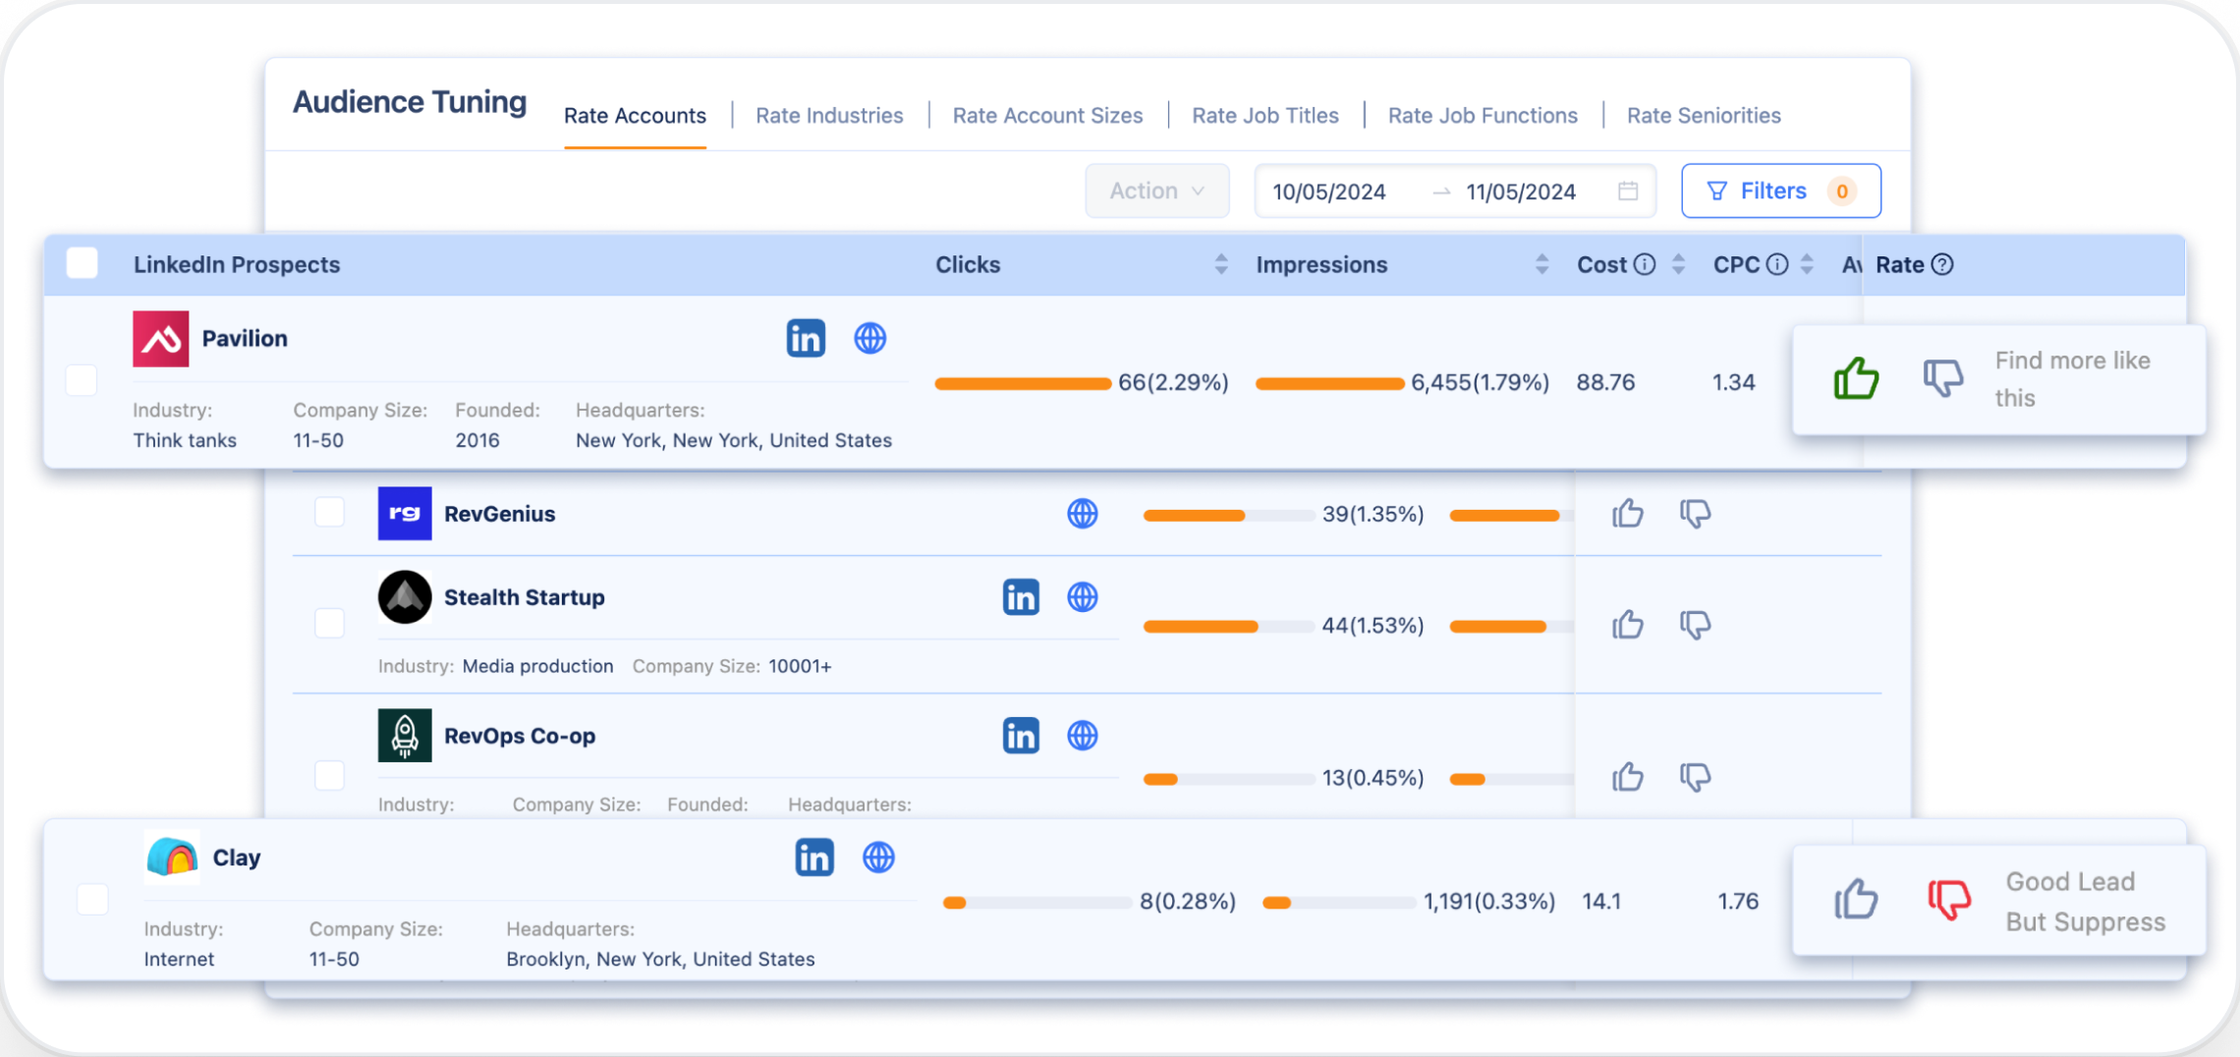This screenshot has width=2240, height=1057.
Task: Rate RevGenius thumbs down
Action: tap(1695, 513)
